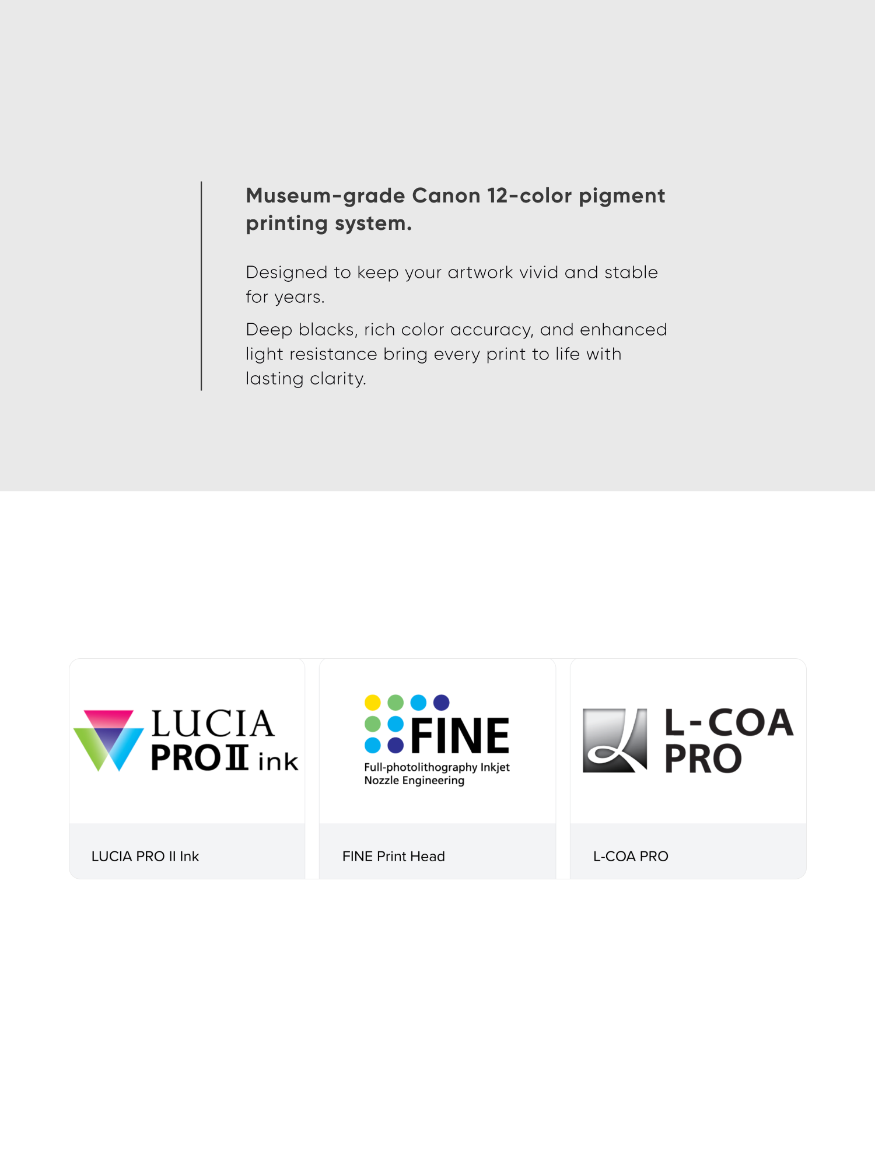Click 'Full-photolithography Inkjet Nozzle Engineering' caption
The image size is (875, 1167).
(x=437, y=774)
